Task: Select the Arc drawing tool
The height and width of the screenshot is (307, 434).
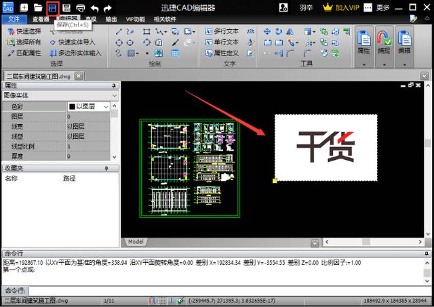Action: coord(146,43)
